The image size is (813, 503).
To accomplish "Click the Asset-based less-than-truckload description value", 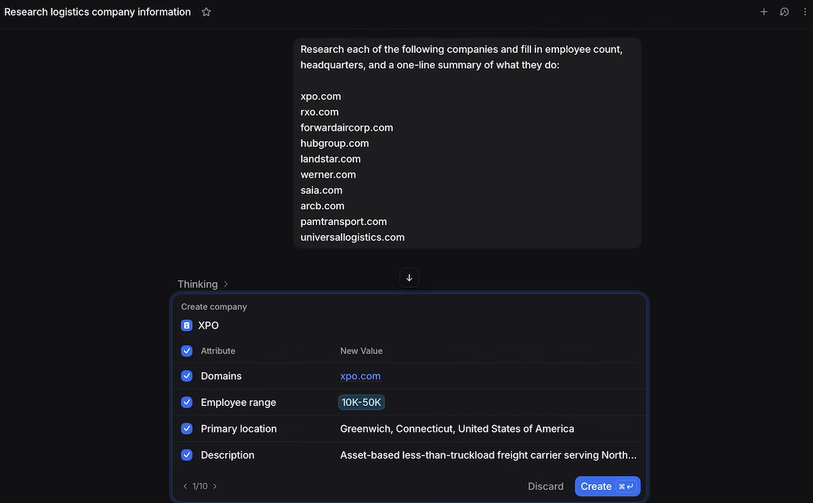I will tap(488, 455).
